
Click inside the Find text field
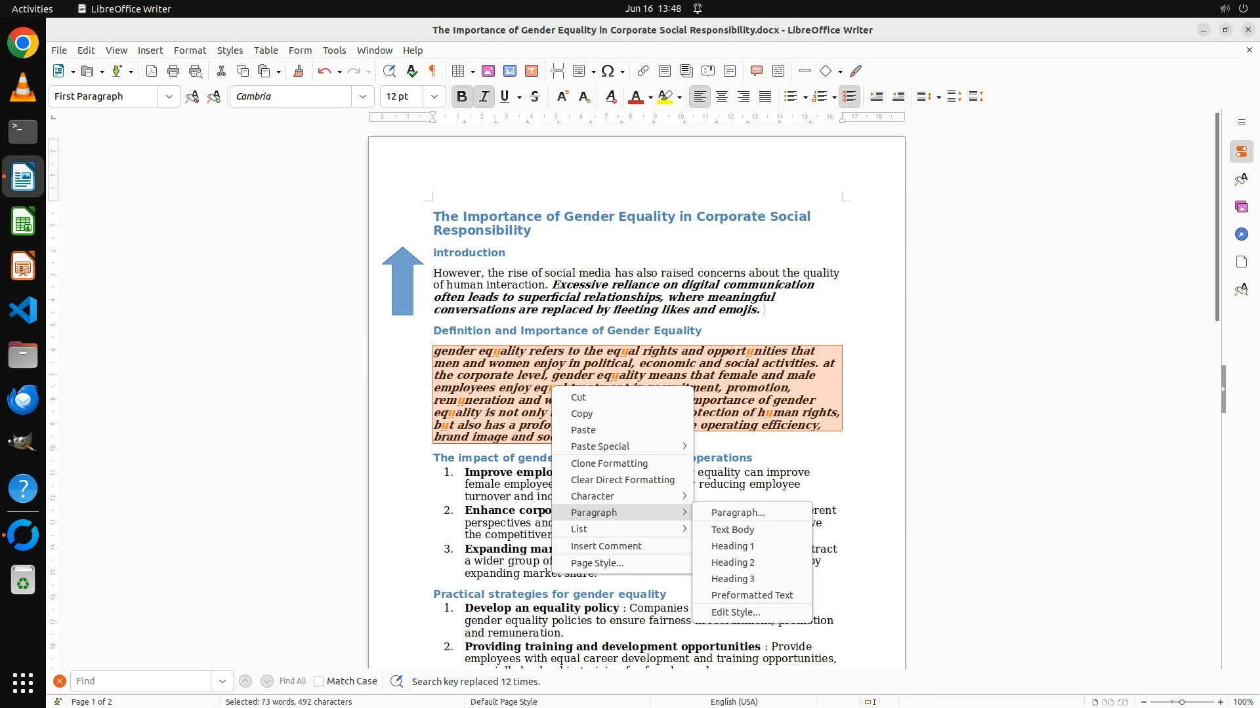point(140,681)
